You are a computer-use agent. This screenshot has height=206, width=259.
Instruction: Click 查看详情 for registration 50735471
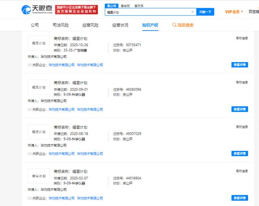click(240, 65)
